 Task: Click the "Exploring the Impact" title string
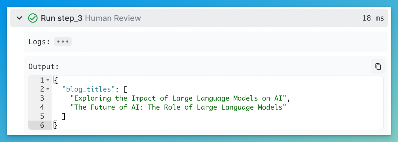pos(179,98)
